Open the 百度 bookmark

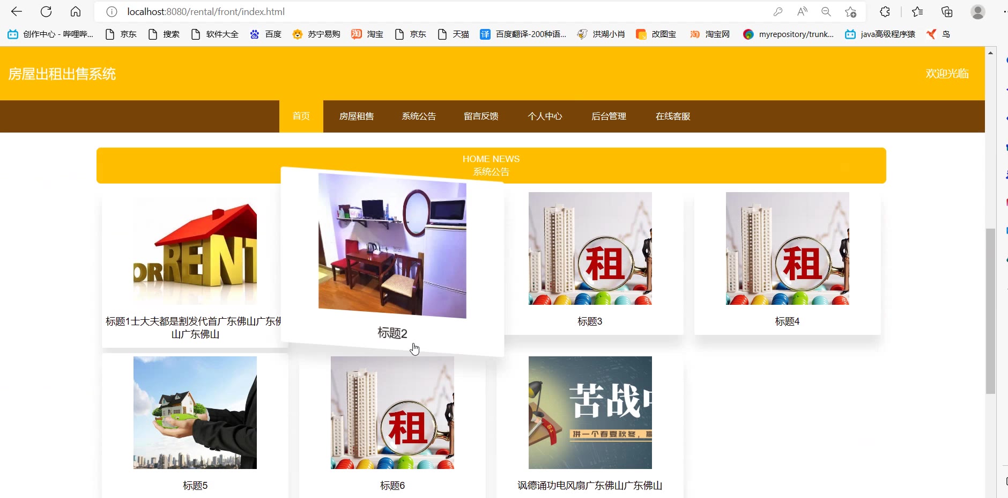coord(266,34)
